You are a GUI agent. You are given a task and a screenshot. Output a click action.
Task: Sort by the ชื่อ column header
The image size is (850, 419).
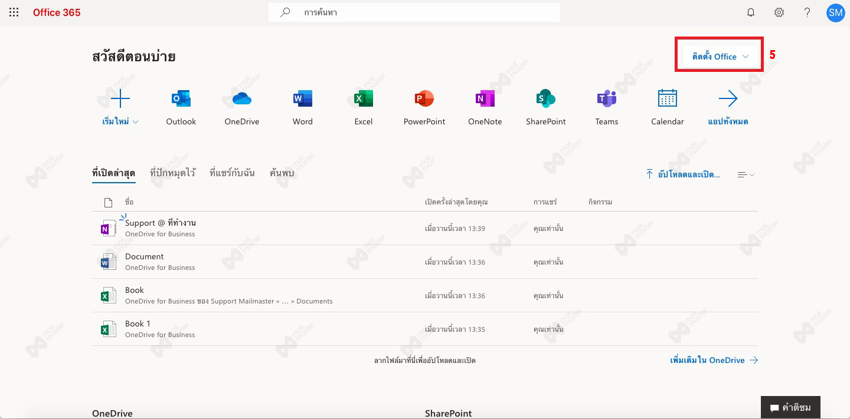[129, 202]
